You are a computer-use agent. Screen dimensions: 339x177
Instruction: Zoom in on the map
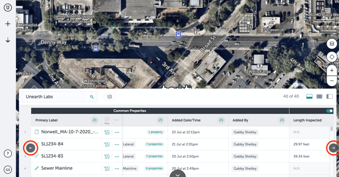332,71
